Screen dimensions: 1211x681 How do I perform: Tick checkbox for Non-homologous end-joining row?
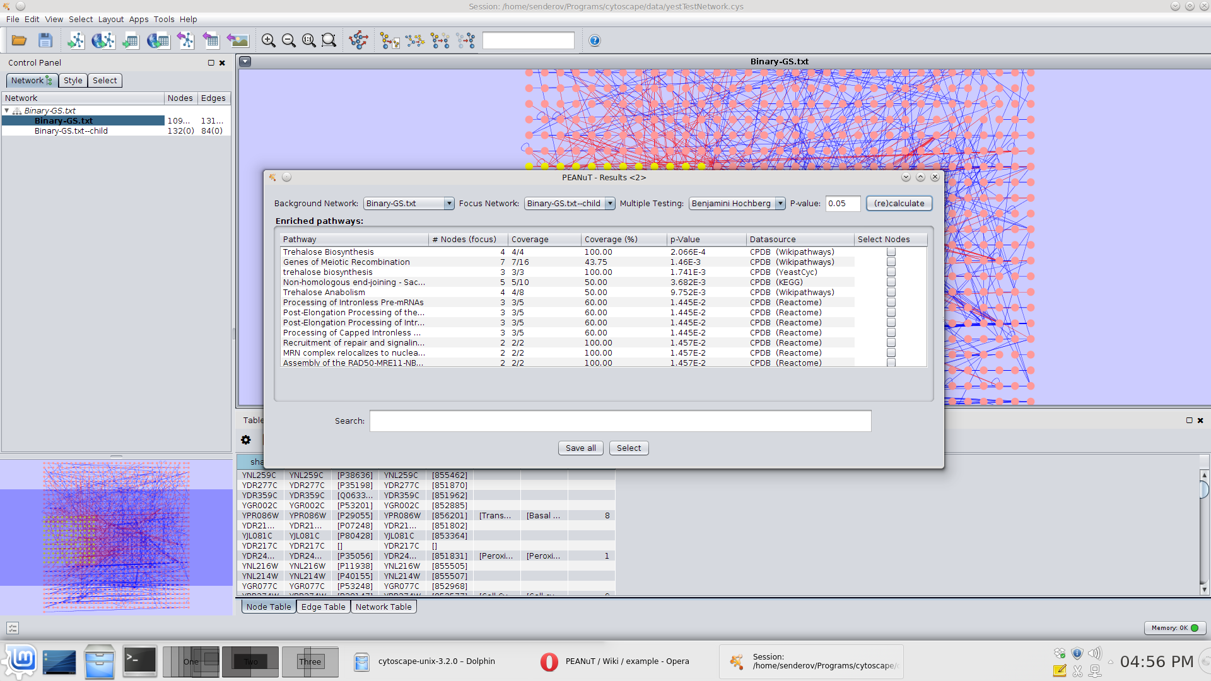891,282
